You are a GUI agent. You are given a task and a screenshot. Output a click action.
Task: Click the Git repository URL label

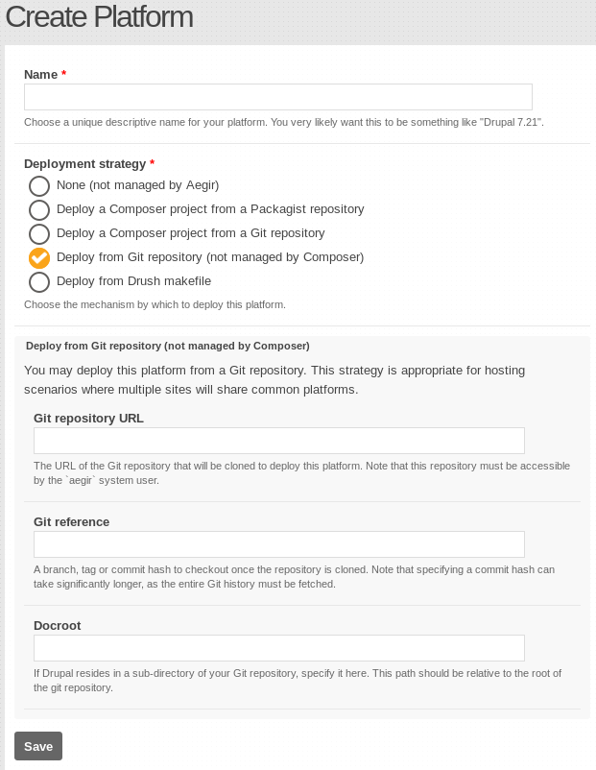88,419
